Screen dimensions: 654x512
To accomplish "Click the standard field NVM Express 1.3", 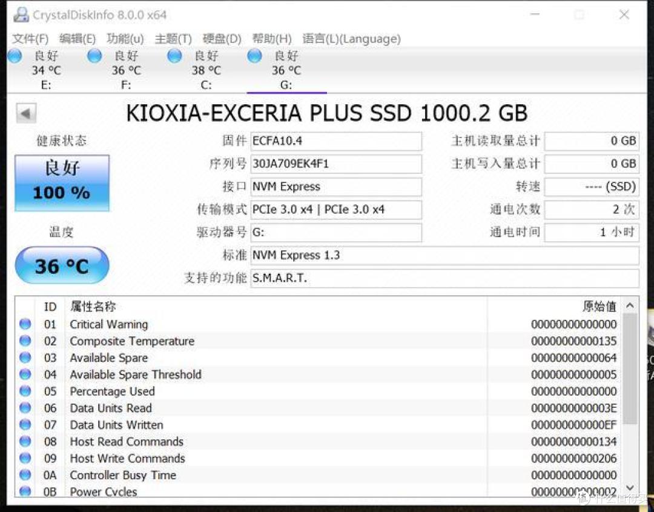I will click(444, 255).
